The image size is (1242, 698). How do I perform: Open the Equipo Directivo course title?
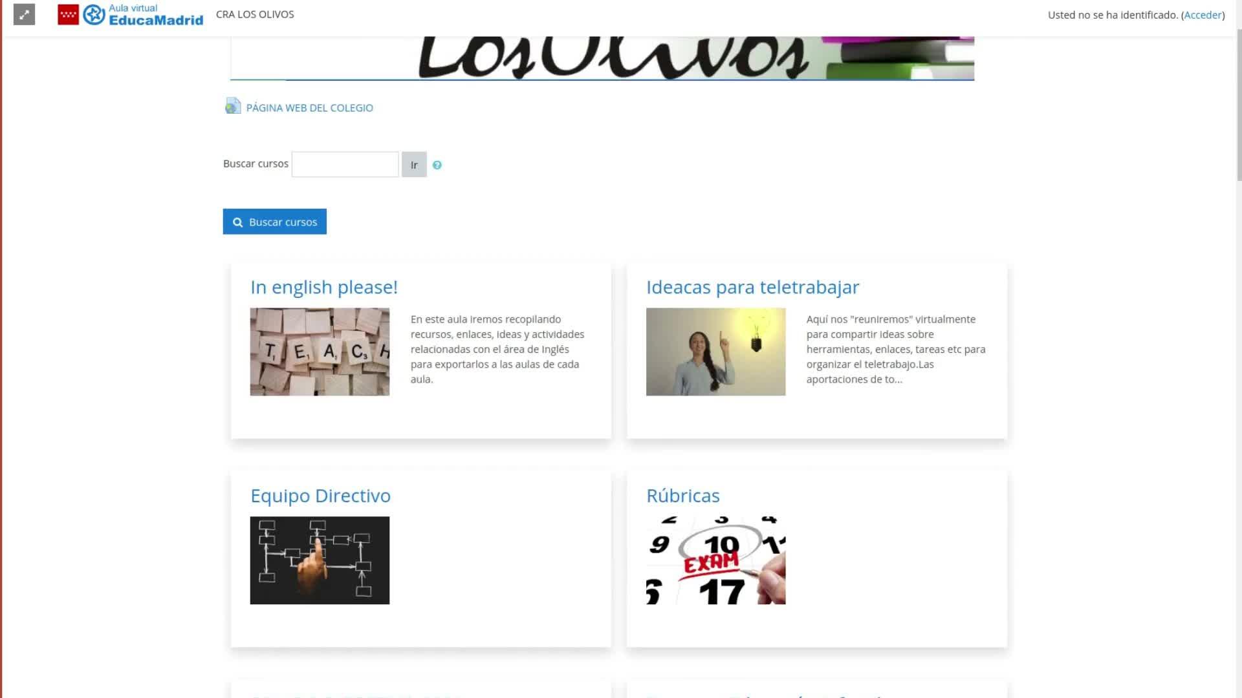coord(320,496)
